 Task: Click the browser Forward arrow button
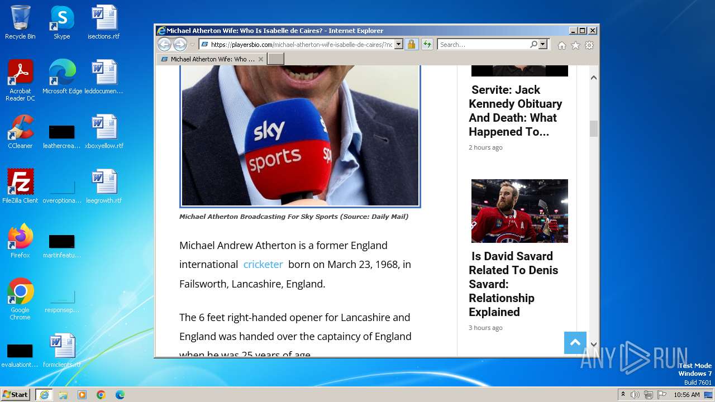coord(180,45)
